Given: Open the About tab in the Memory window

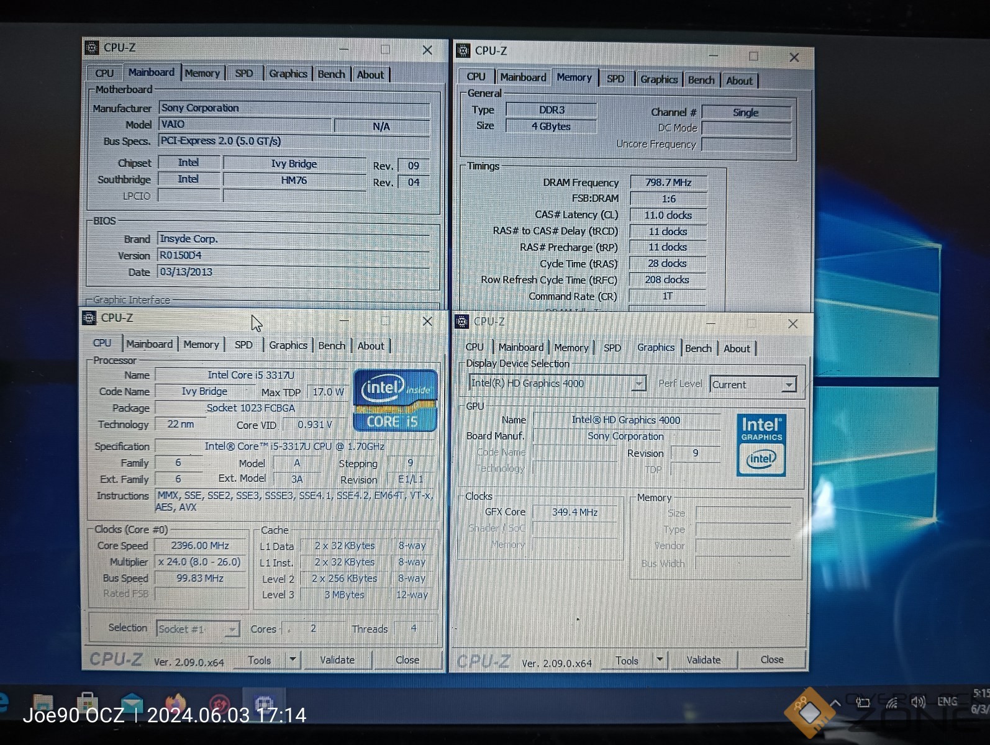Looking at the screenshot, I should [739, 81].
